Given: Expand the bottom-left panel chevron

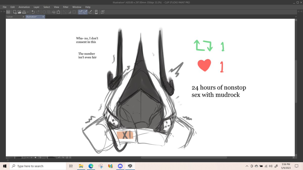Looking at the screenshot, I should 8,160.
